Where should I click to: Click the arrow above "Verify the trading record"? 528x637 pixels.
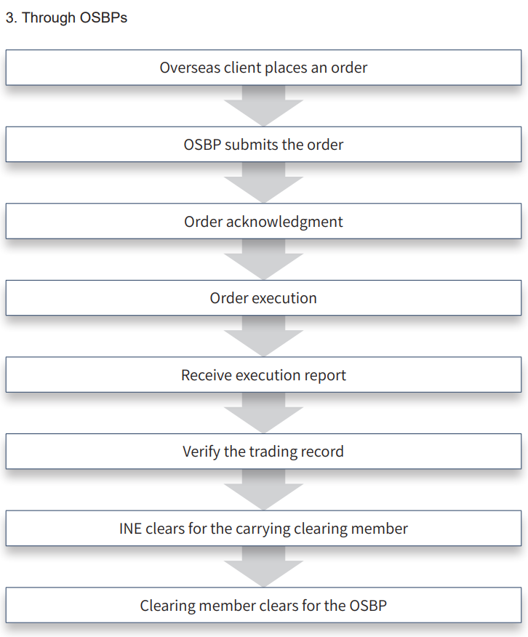click(x=263, y=414)
